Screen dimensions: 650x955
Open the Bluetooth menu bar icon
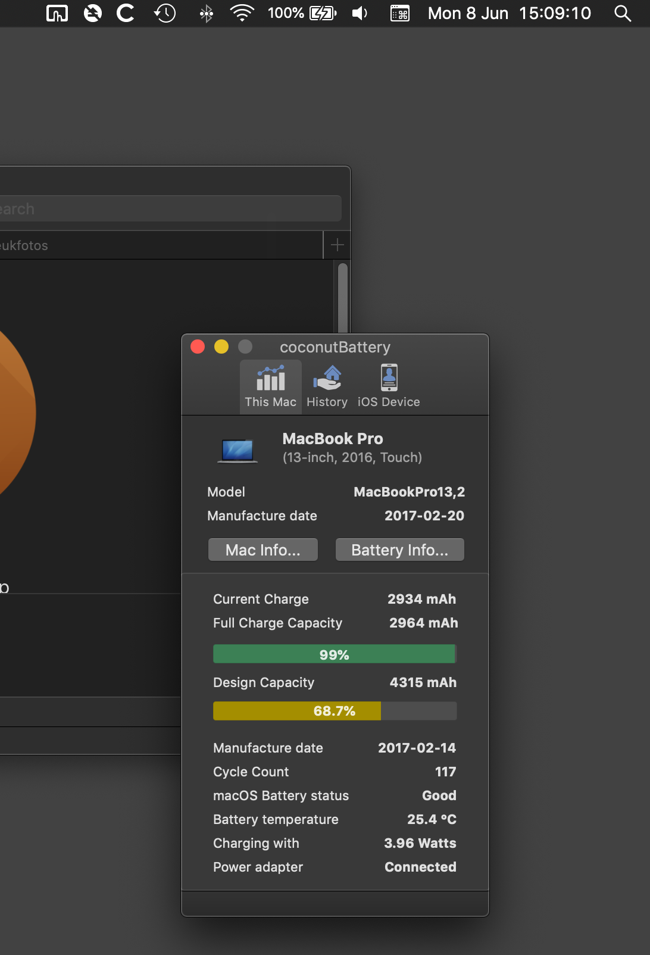point(207,13)
